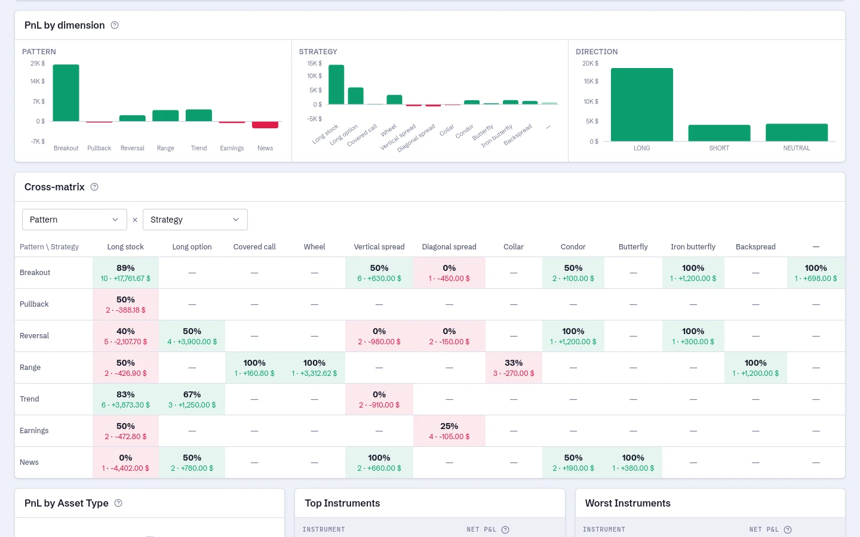Image resolution: width=860 pixels, height=537 pixels.
Task: Click the SHORT bar in Direction chart
Action: pos(719,133)
